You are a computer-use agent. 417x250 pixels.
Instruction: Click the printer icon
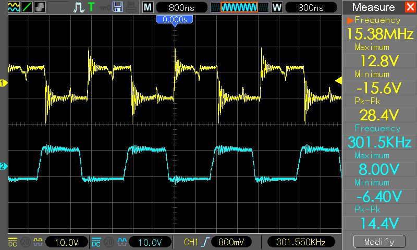click(x=131, y=7)
